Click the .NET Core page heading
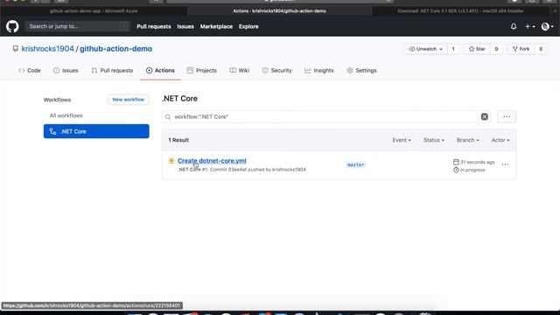Image resolution: width=560 pixels, height=315 pixels. 179,99
